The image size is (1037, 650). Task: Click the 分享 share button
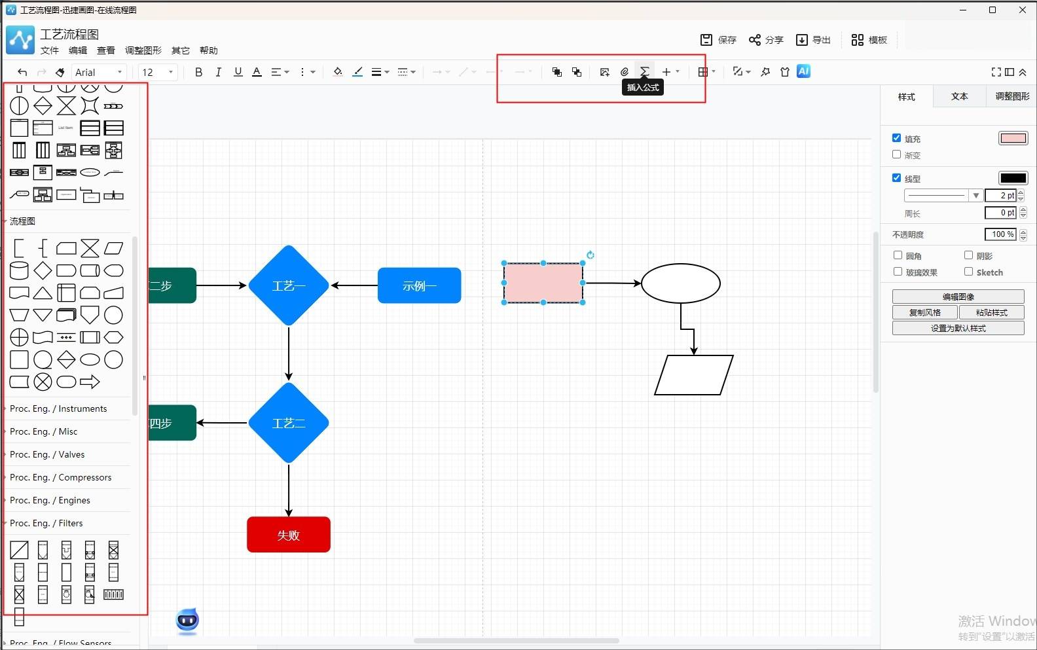tap(766, 40)
